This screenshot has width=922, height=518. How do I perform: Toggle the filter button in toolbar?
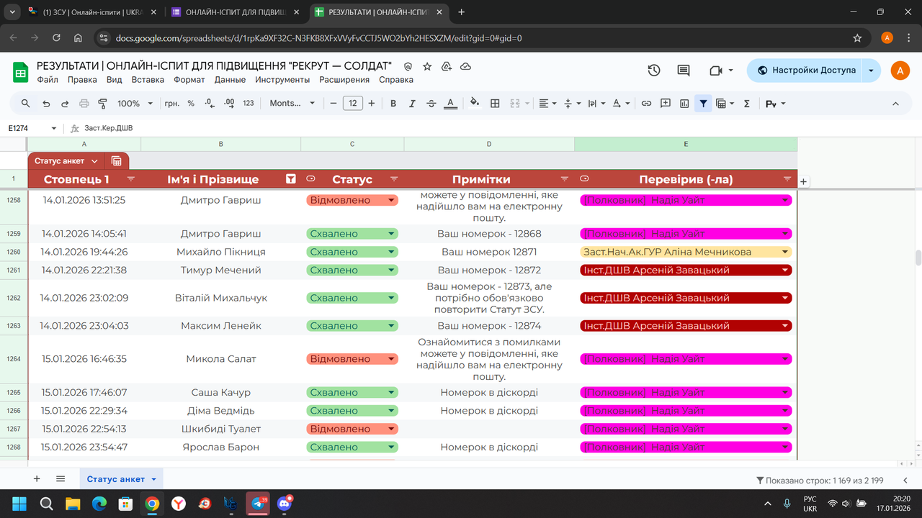704,104
